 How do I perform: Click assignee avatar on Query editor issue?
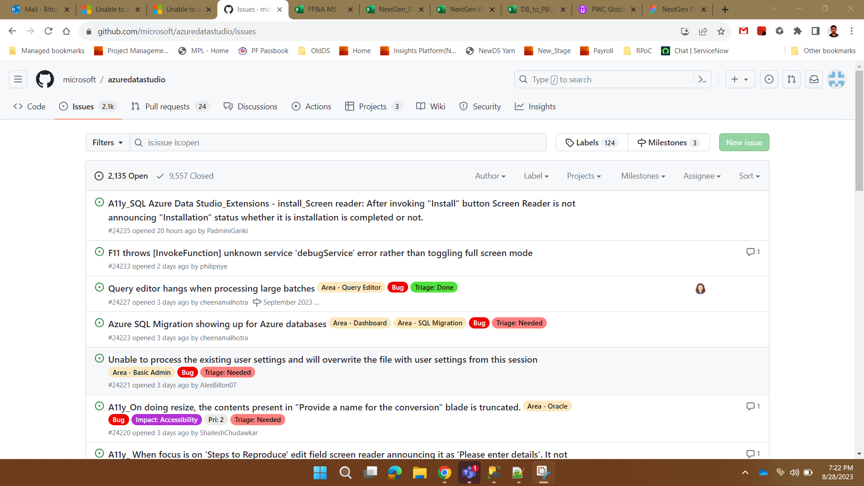tap(700, 289)
